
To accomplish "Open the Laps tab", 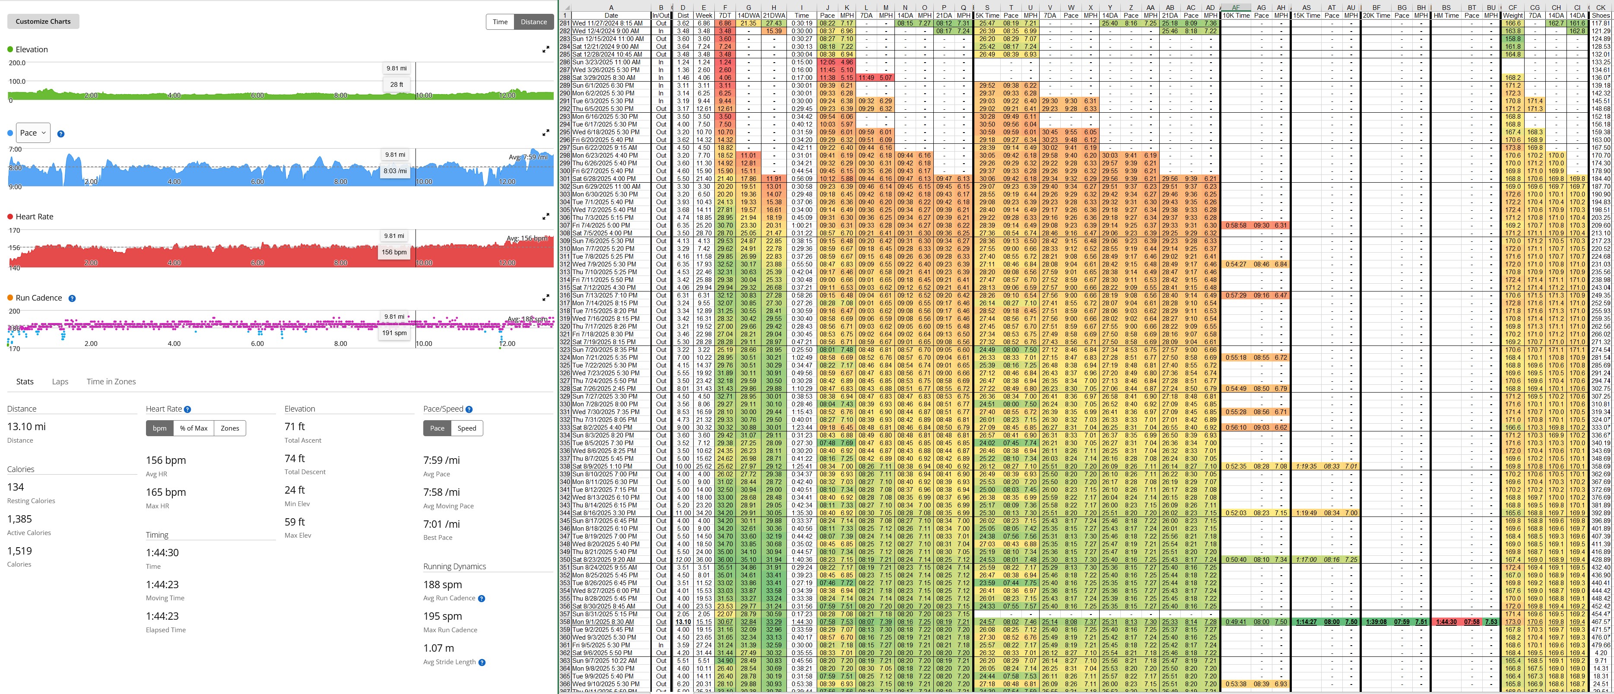I will [60, 381].
